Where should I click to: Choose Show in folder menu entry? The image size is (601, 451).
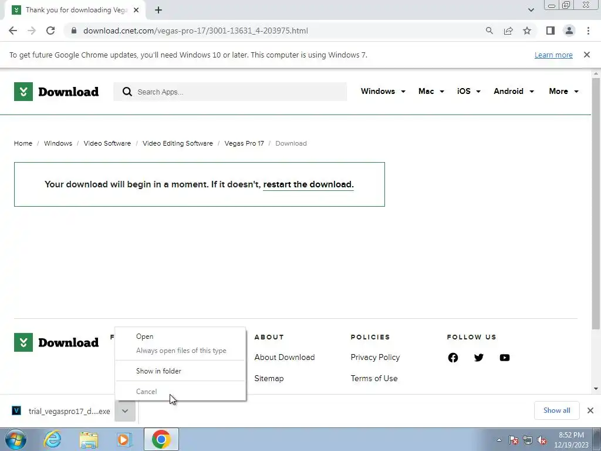[x=180, y=371]
